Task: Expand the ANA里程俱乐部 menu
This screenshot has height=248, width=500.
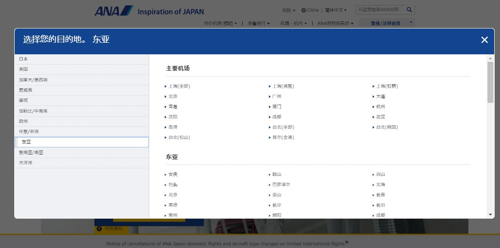Action: coord(335,23)
